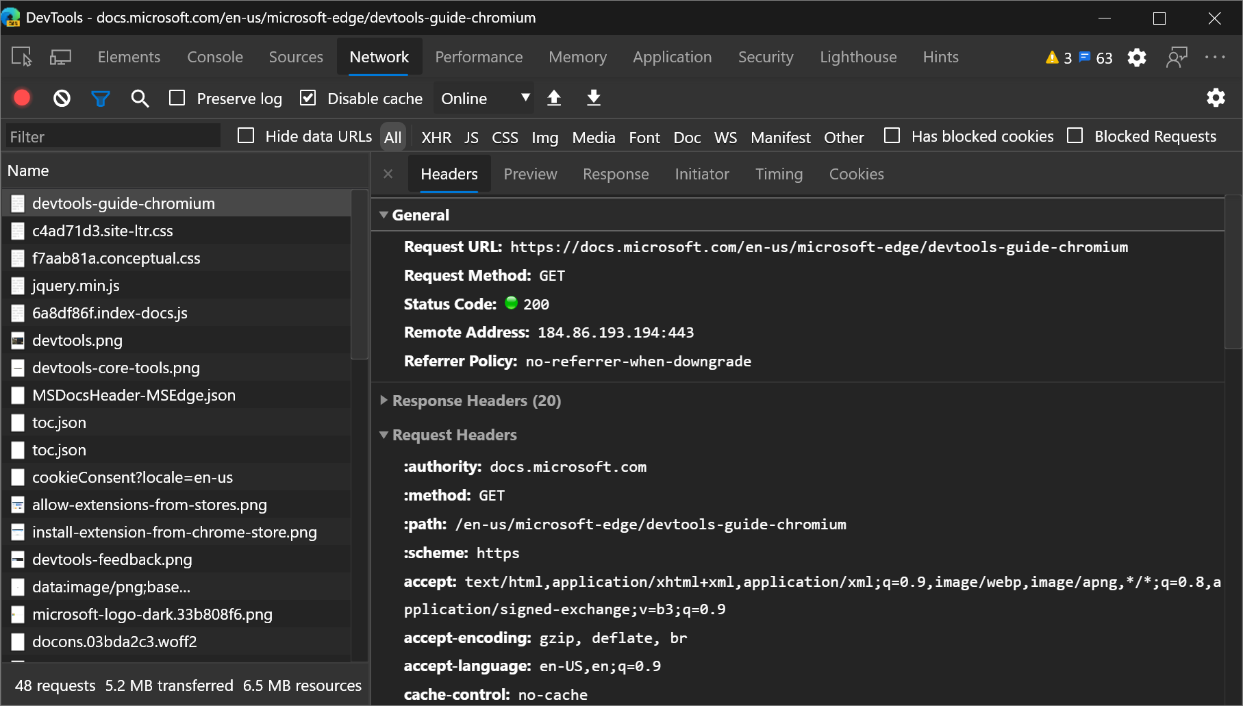Select cookieConsent?locale=en-us request
The width and height of the screenshot is (1243, 706).
tap(177, 477)
